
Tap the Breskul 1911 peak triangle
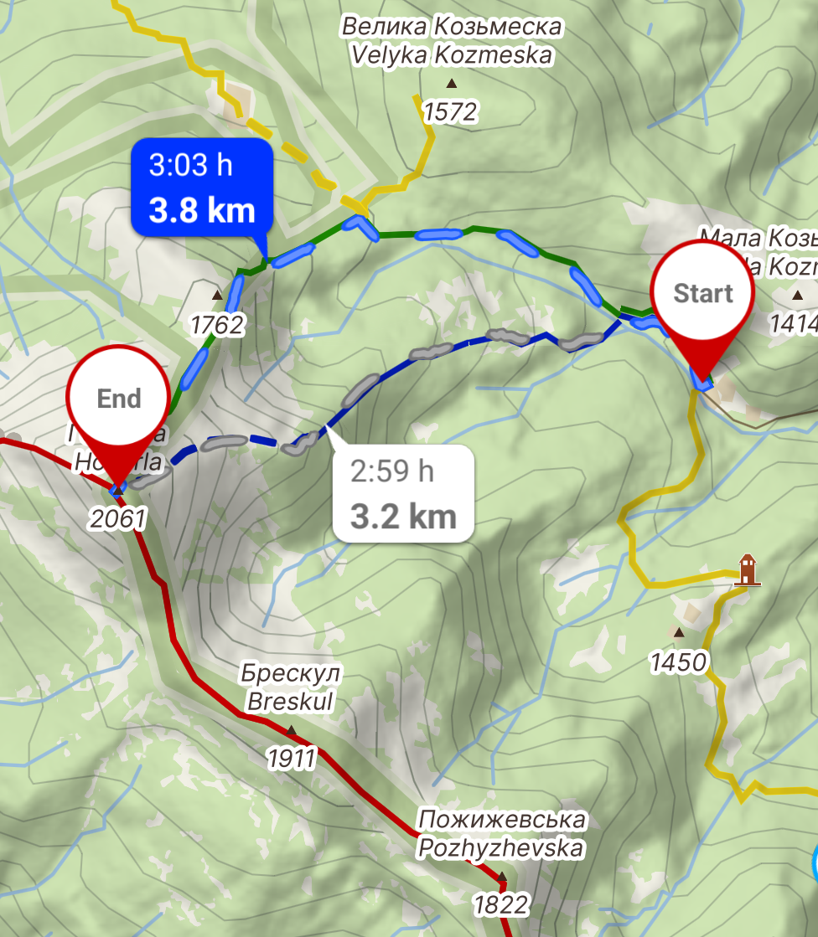click(291, 730)
